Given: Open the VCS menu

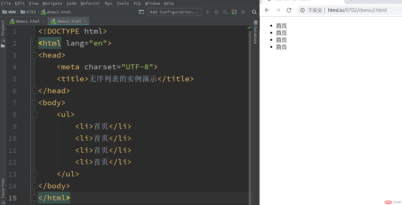Looking at the screenshot, I should coord(137,3).
